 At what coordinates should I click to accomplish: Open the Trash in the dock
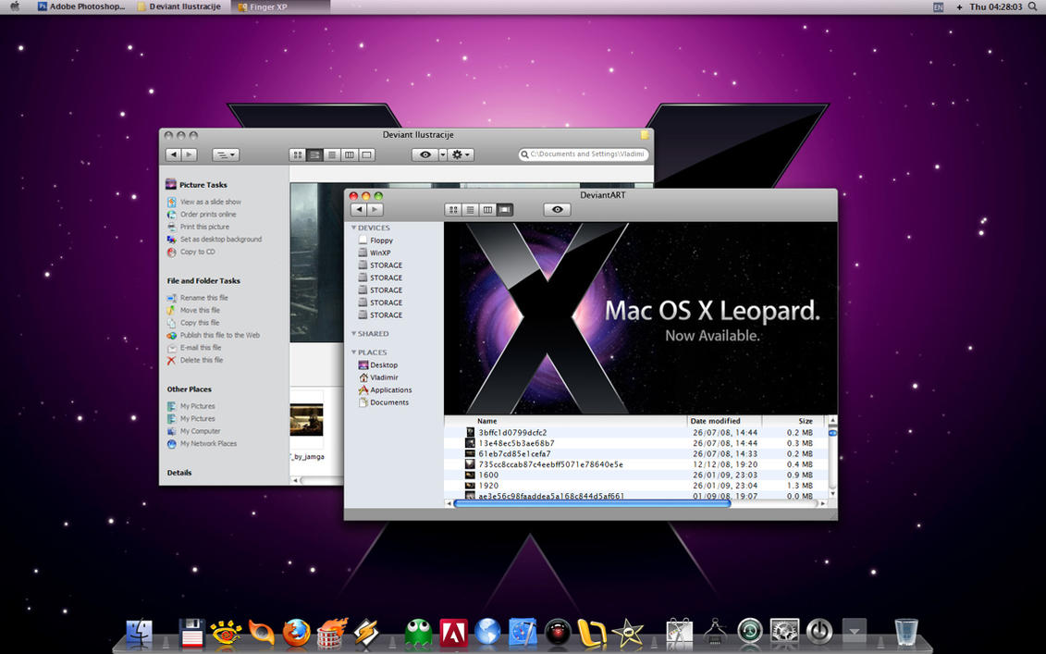coord(906,632)
